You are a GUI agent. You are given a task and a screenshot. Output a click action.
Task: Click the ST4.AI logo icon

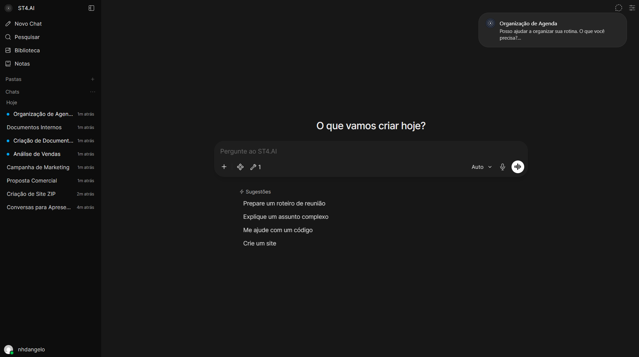(9, 8)
